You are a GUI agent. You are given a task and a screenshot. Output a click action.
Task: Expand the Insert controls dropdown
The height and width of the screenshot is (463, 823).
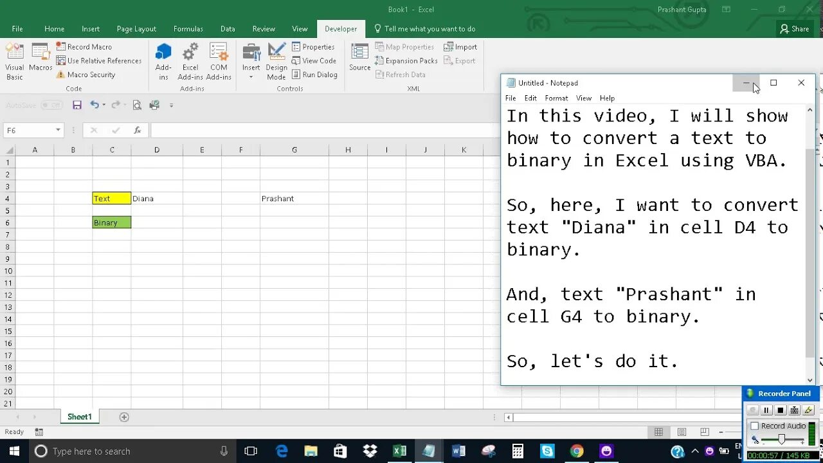(x=251, y=77)
